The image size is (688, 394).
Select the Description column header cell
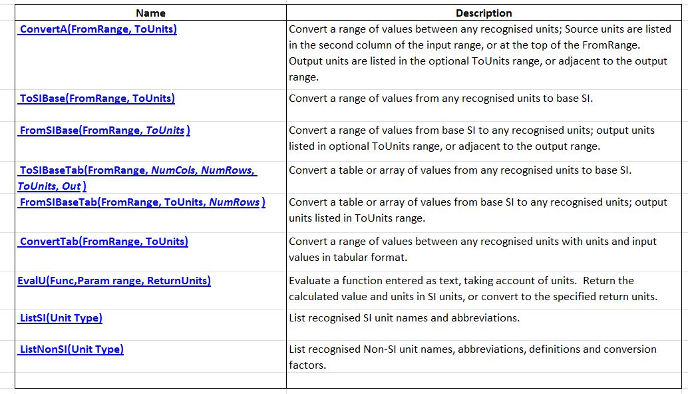(484, 13)
